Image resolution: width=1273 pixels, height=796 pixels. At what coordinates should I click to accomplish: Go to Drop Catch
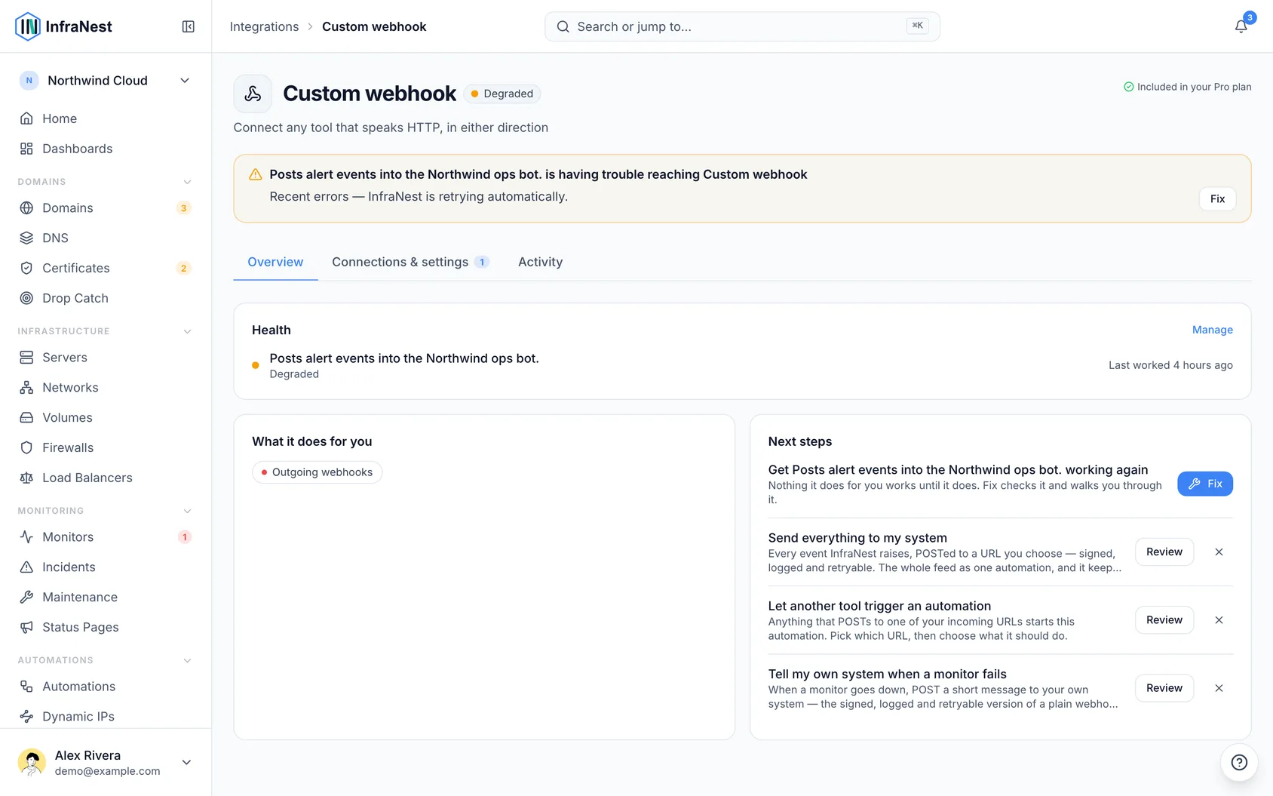pos(106,298)
